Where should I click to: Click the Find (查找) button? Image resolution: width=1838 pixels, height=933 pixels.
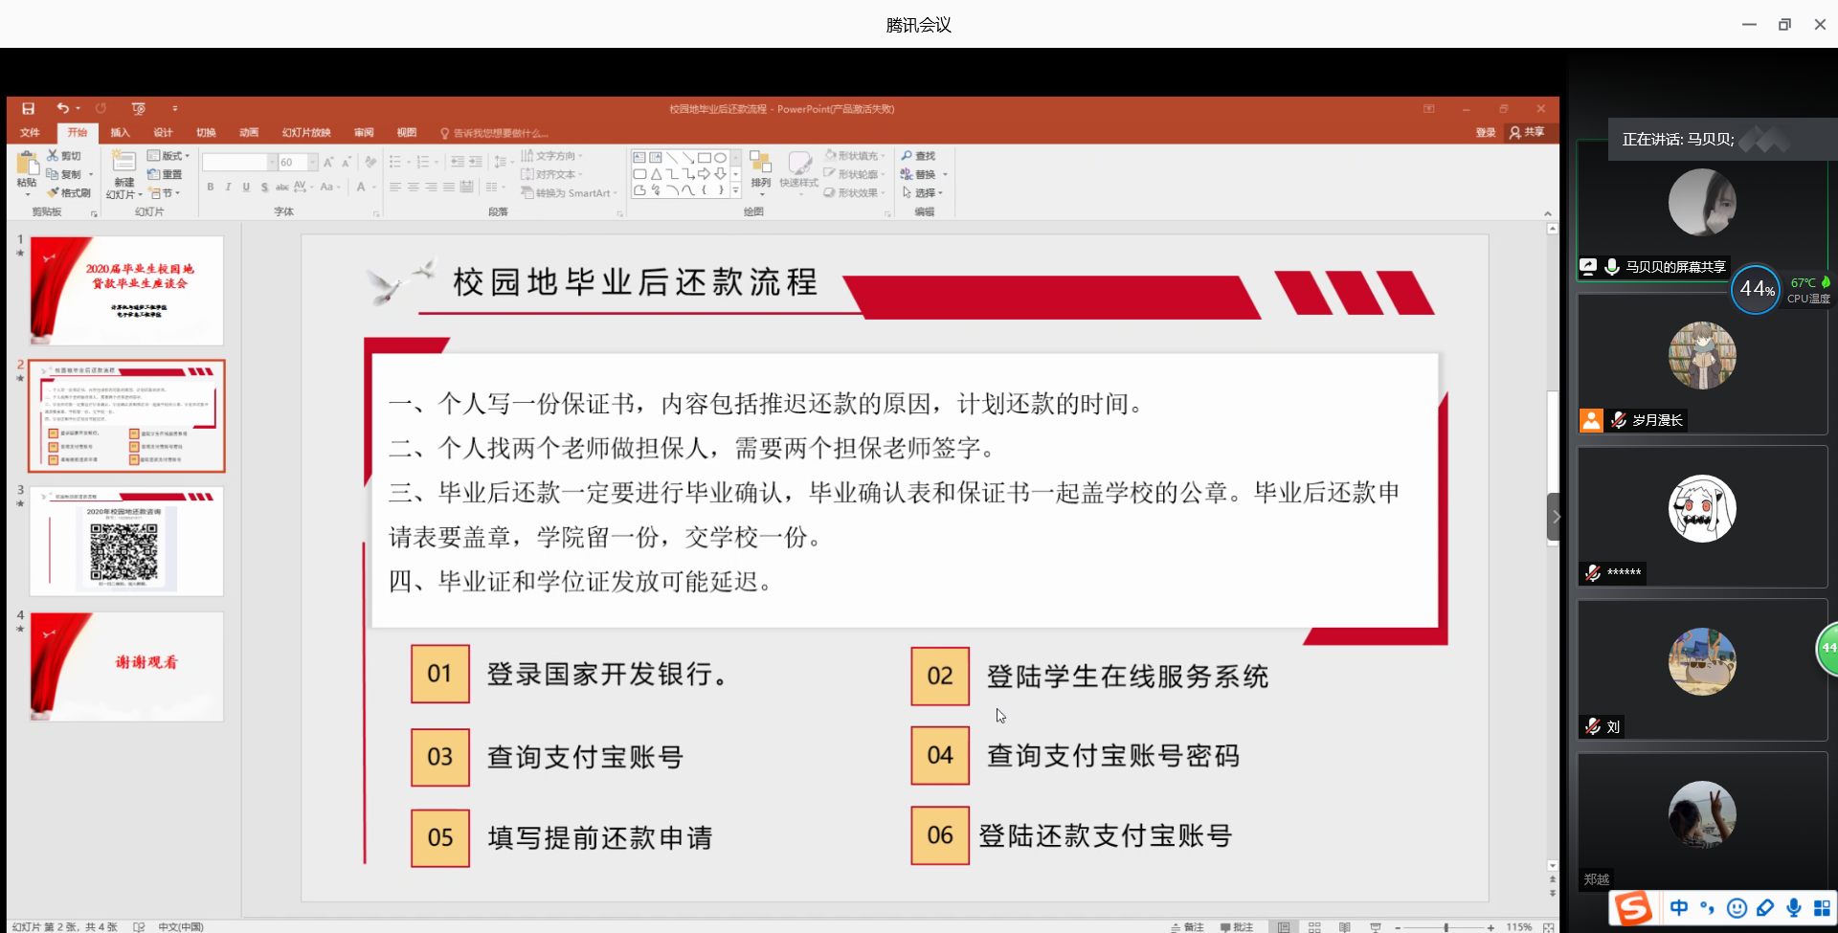(918, 156)
